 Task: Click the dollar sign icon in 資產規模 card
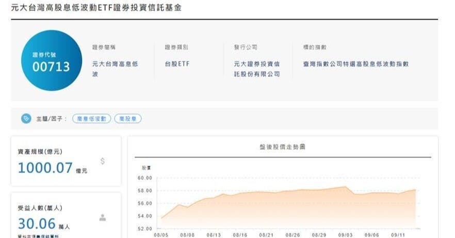(x=103, y=161)
